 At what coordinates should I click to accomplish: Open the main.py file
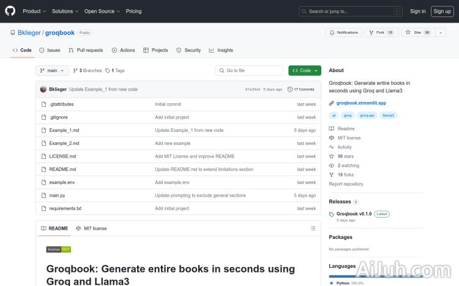(57, 196)
